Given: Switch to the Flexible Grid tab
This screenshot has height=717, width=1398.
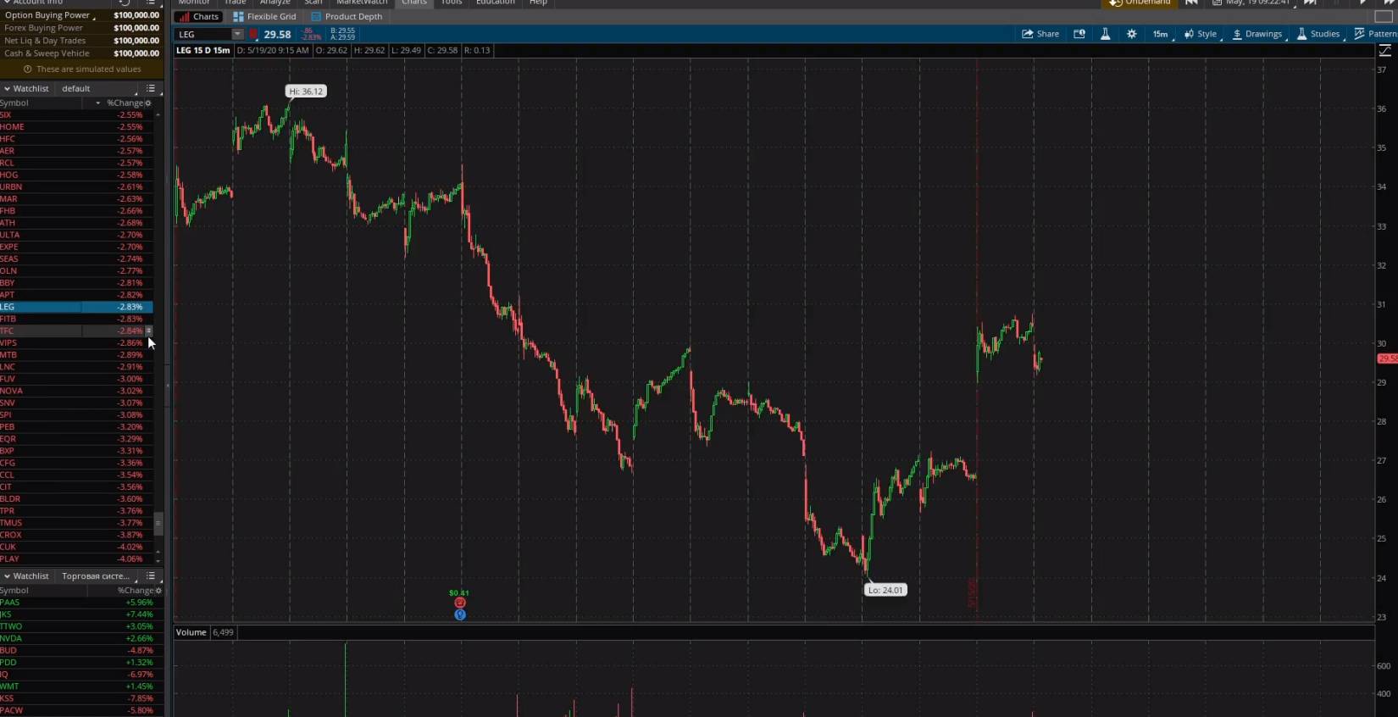Looking at the screenshot, I should coord(264,16).
